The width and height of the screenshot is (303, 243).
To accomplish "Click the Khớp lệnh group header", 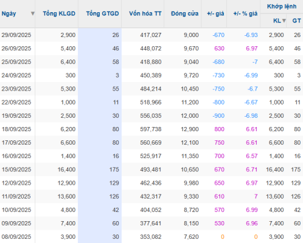I will (282, 7).
